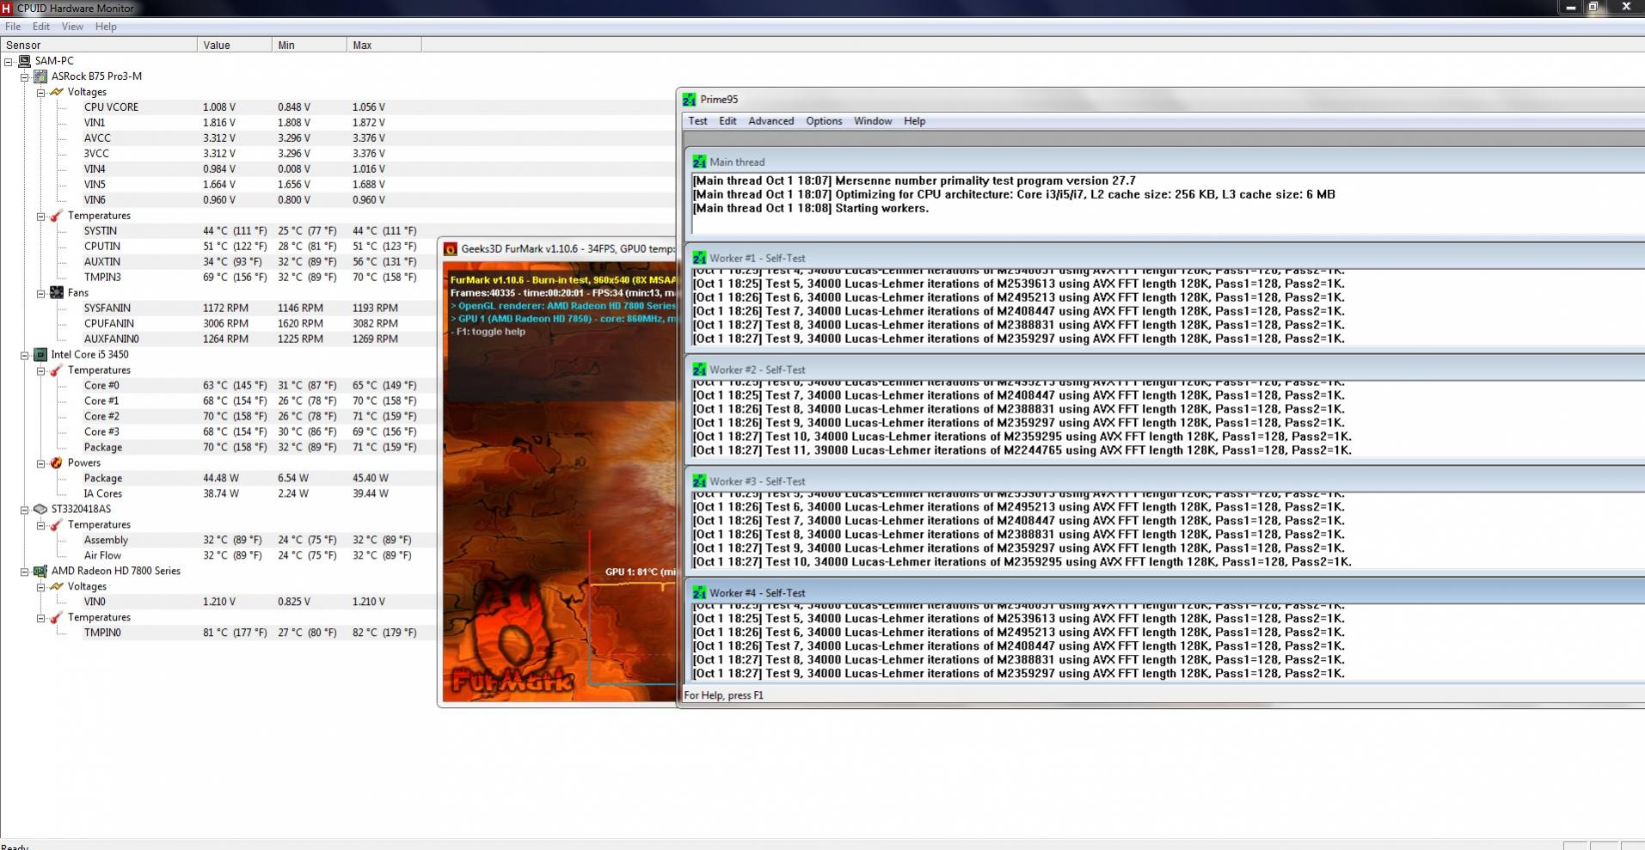Click CPUID Hardware Monitor title icon

click(x=7, y=8)
